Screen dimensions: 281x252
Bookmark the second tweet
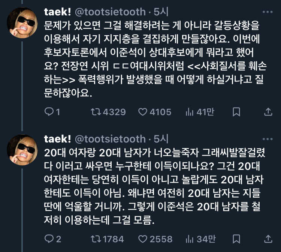[x=236, y=239]
